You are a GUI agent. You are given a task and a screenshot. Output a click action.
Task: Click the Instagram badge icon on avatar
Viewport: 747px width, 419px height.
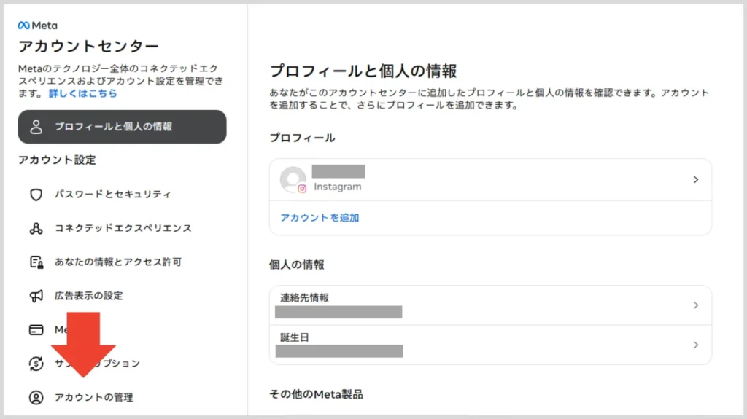click(x=302, y=189)
